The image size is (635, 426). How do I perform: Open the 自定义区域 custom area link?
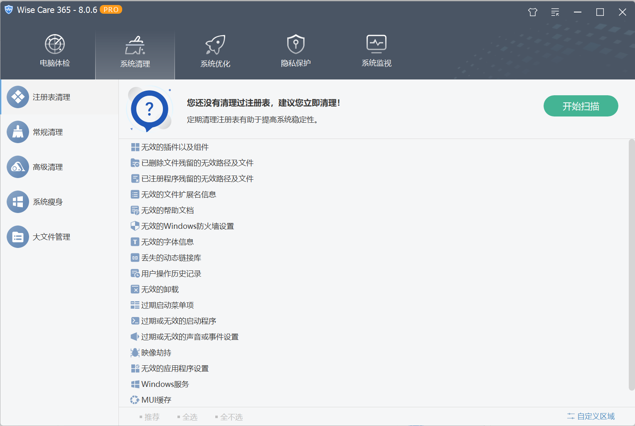pos(591,416)
